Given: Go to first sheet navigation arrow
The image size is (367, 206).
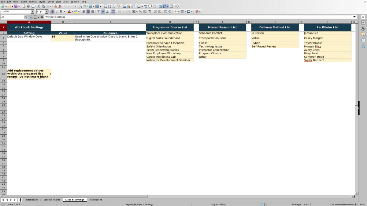Looking at the screenshot, I should (x=3, y=200).
